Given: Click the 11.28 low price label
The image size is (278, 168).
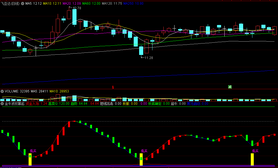Looking at the screenshot, I should (x=149, y=58).
